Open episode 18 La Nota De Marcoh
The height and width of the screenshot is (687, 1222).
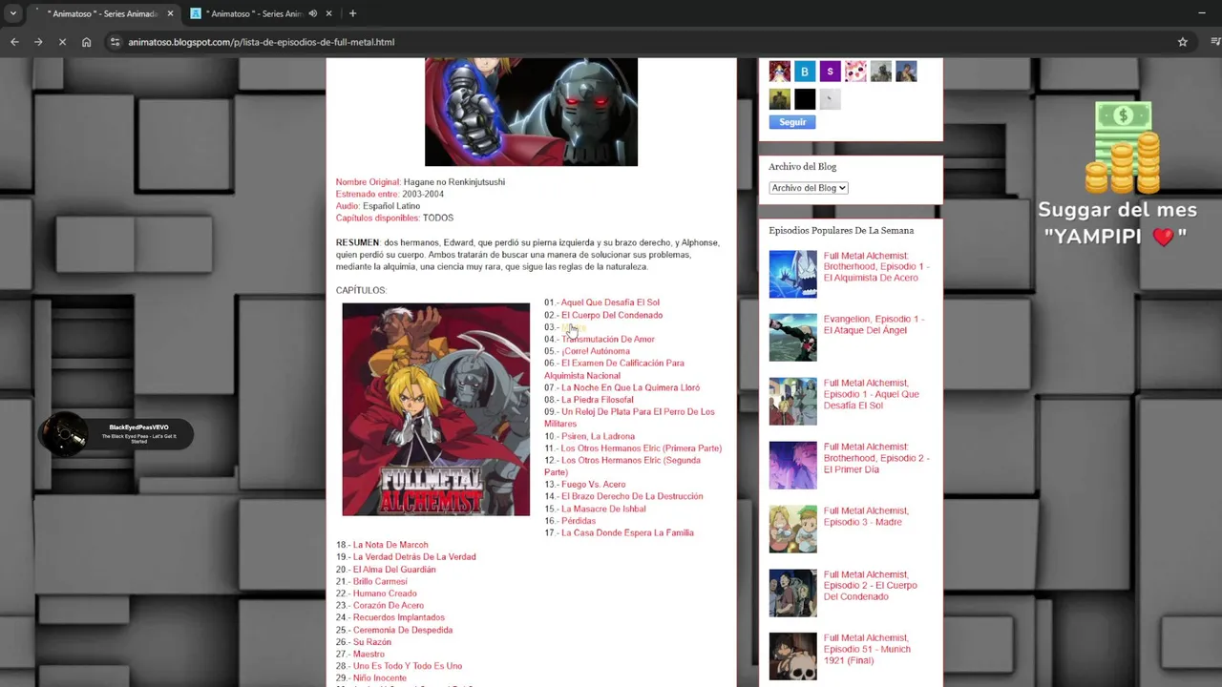coord(390,545)
